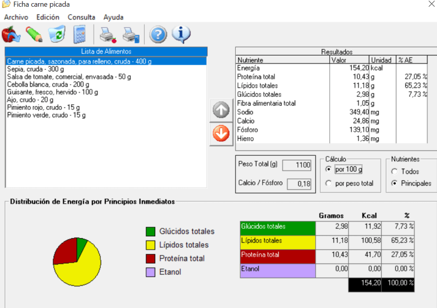Click the printer icon with apple

point(108,34)
